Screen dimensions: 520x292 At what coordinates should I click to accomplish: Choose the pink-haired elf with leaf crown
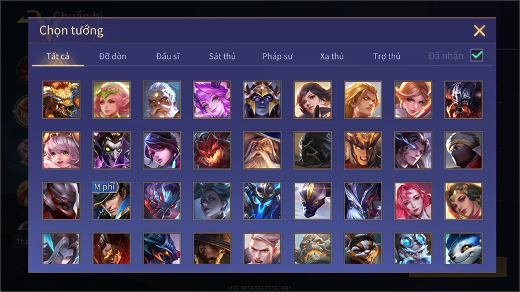(112, 100)
